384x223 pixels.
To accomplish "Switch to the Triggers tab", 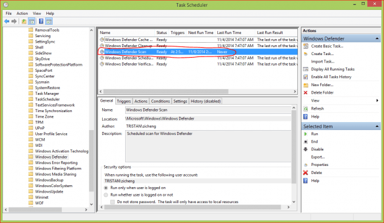I will (124, 101).
